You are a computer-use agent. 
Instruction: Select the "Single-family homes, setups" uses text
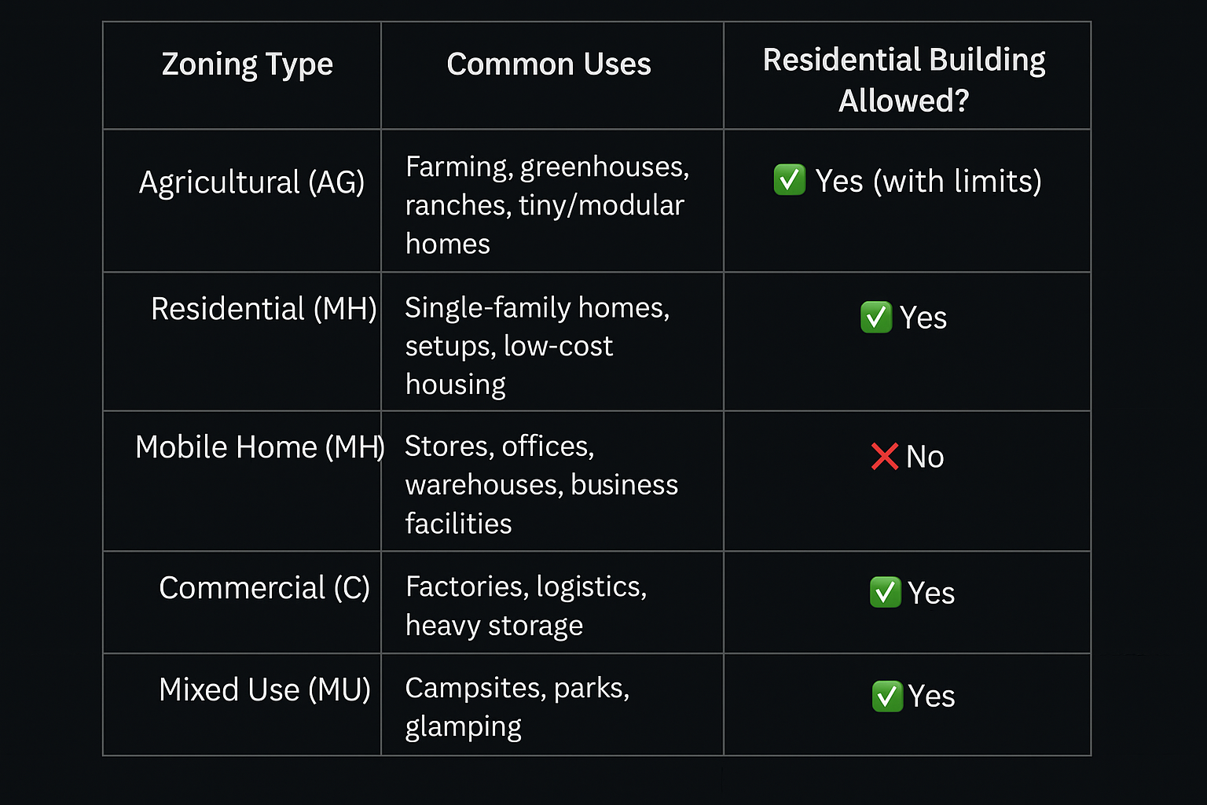(536, 346)
